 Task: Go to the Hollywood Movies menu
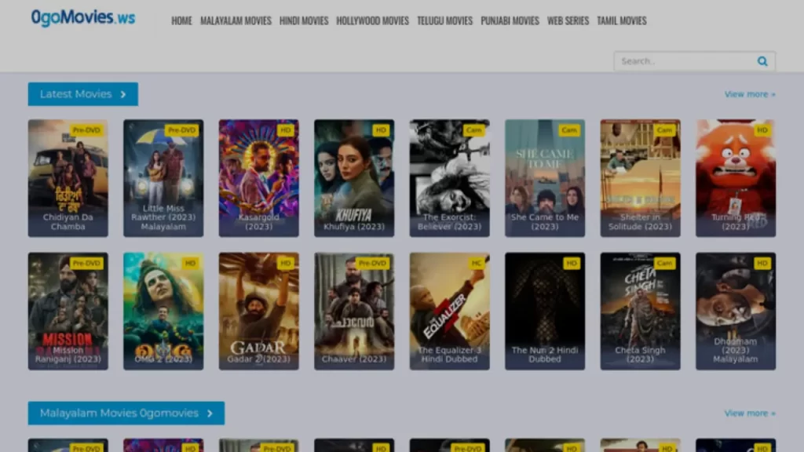click(372, 21)
